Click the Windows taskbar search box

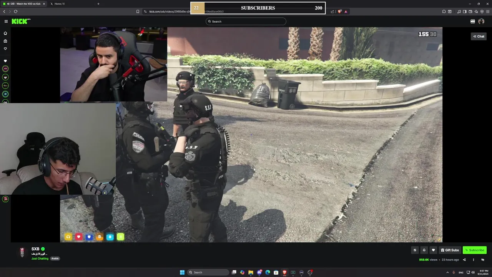208,272
